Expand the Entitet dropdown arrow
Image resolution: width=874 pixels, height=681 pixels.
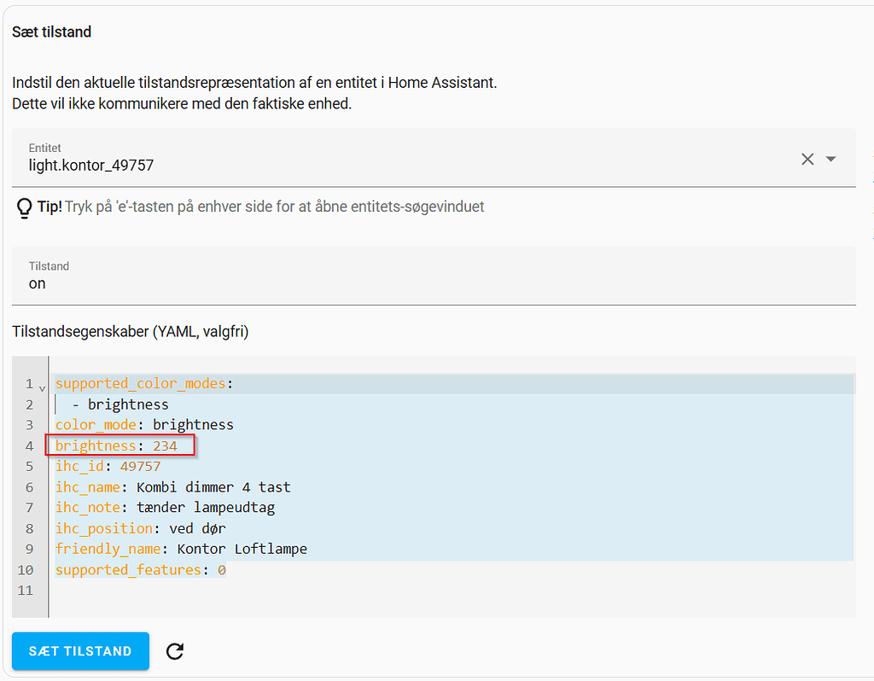click(x=830, y=159)
